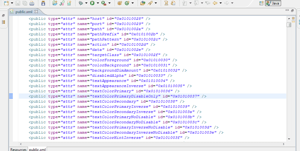
Task: Click the "textColorHintInverse" attribute name
Action: 117,138
